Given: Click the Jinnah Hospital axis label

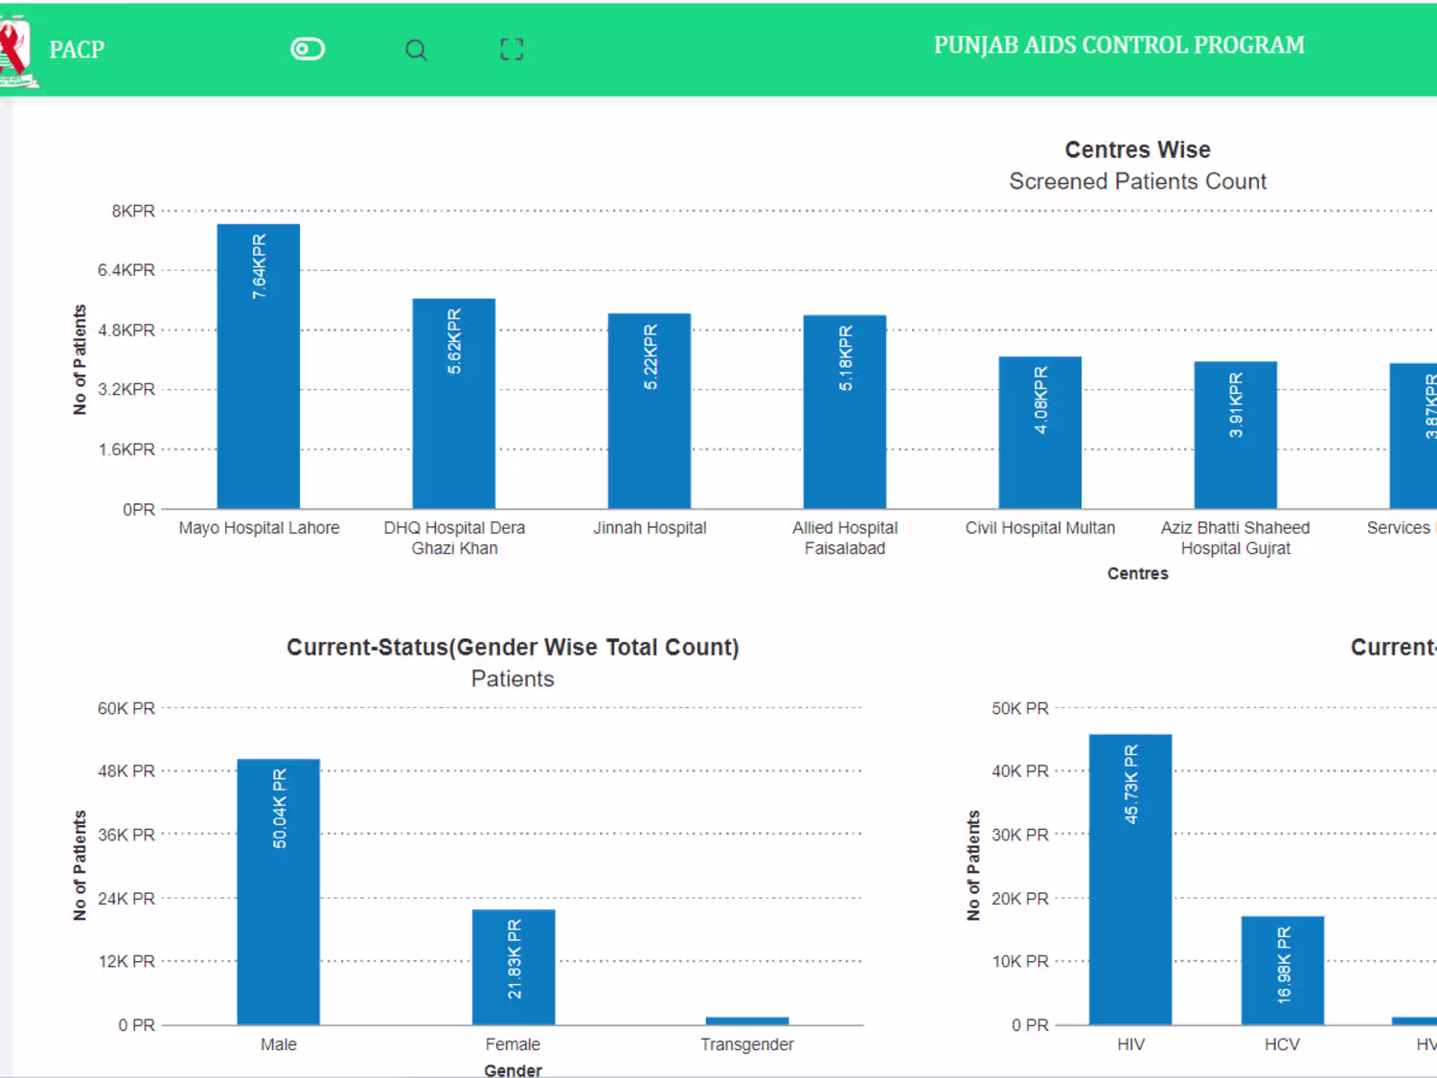Looking at the screenshot, I should click(x=650, y=528).
